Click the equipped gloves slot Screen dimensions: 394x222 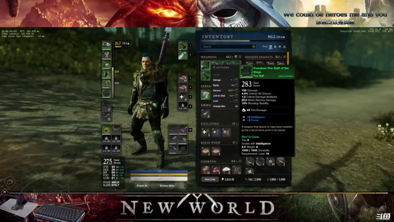coord(106,65)
